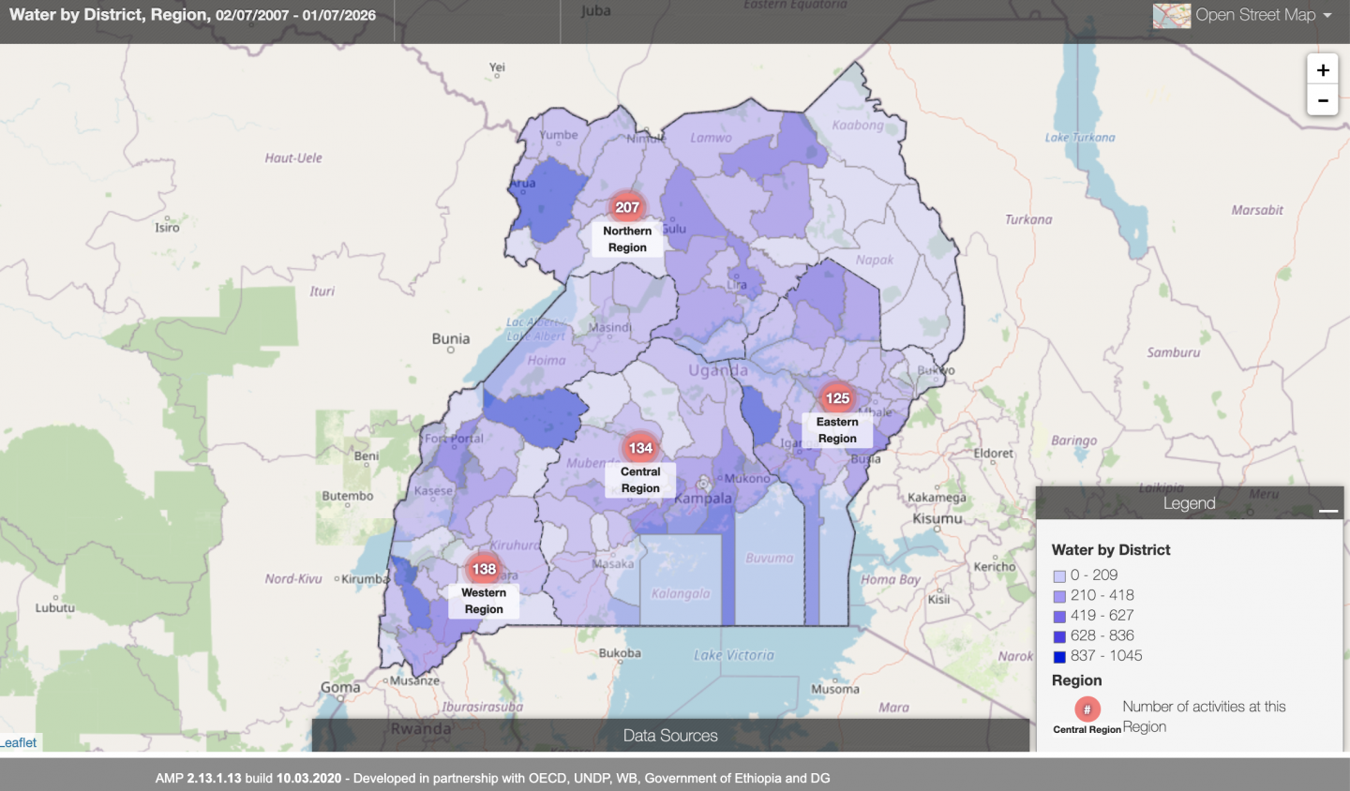
Task: Click the AMP version footer text
Action: coord(492,778)
